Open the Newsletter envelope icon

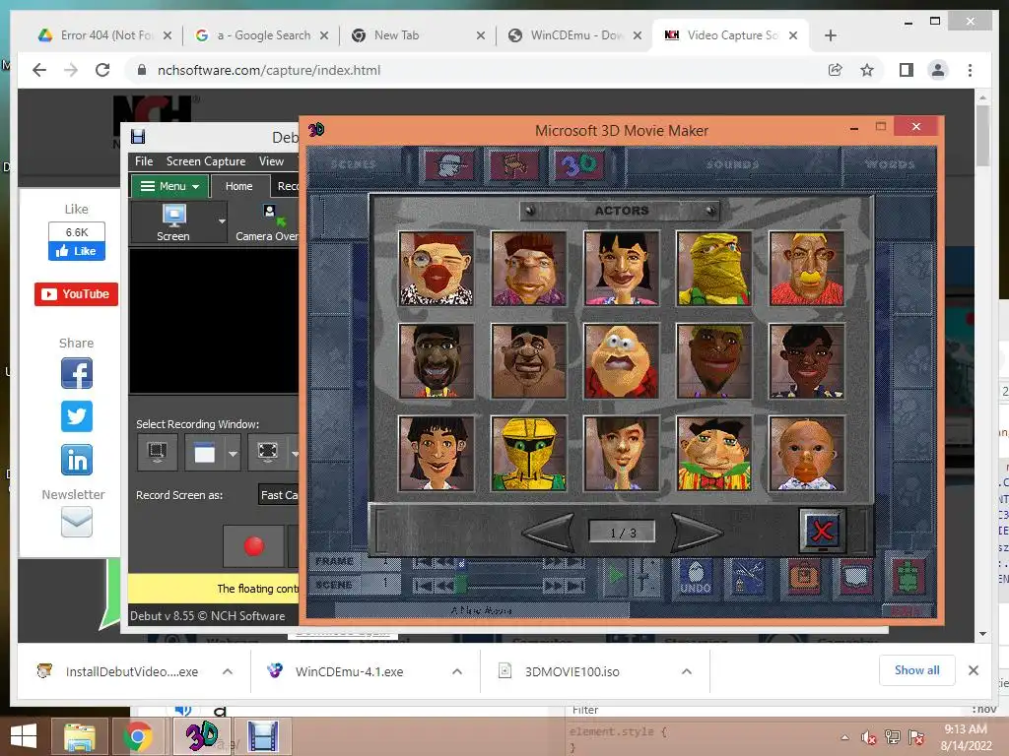coord(77,522)
